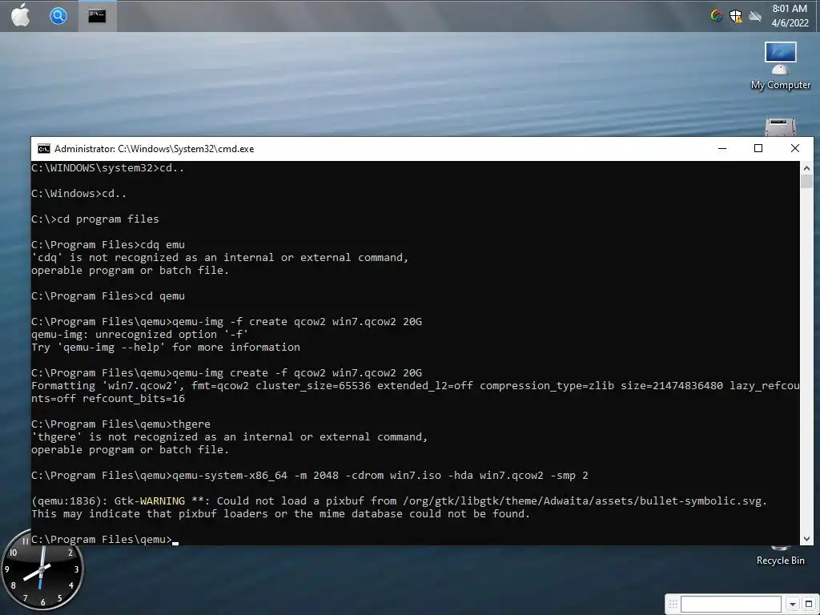Image resolution: width=820 pixels, height=615 pixels.
Task: Open the blue magnifier search icon
Action: pyautogui.click(x=58, y=16)
